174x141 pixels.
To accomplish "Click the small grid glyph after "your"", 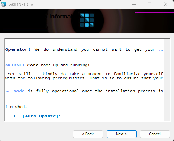I will tap(161, 50).
